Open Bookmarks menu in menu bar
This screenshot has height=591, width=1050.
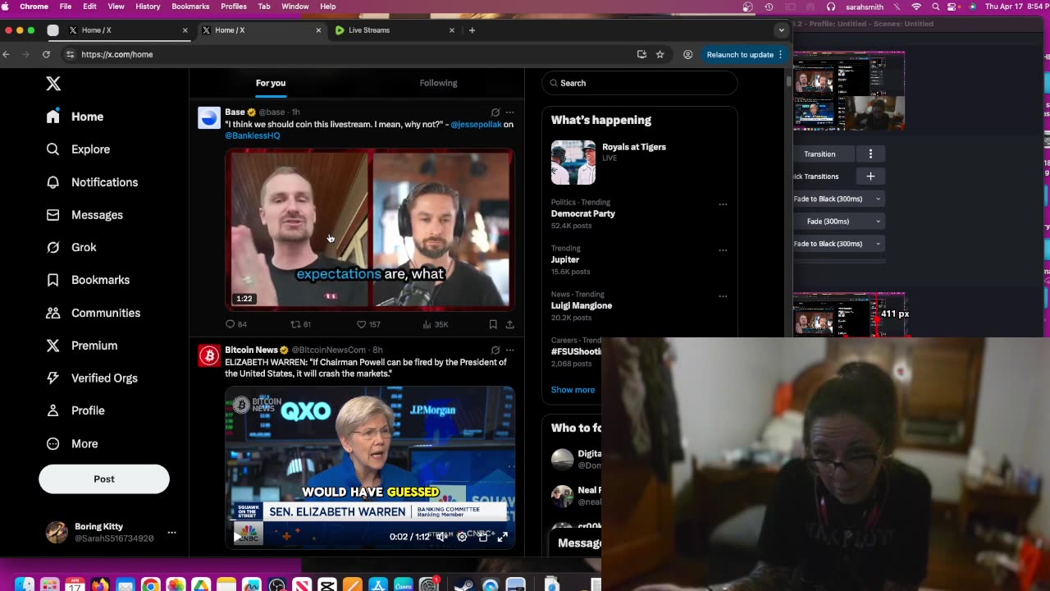tap(190, 7)
